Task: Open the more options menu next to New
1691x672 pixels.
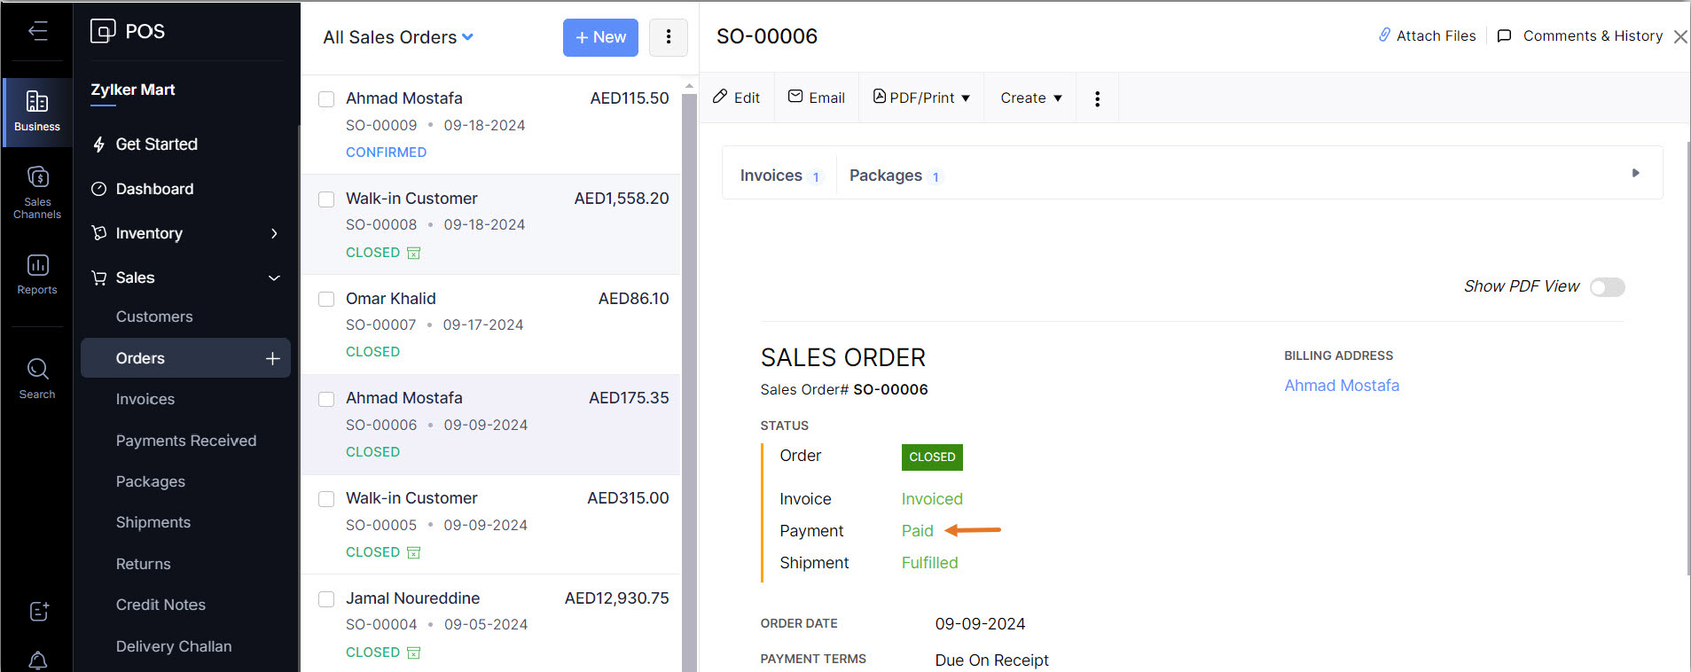Action: point(668,37)
